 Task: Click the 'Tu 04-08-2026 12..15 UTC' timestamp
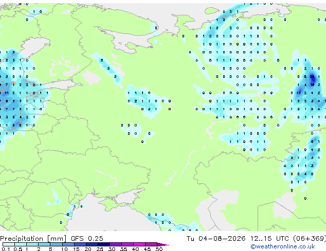tap(239, 239)
